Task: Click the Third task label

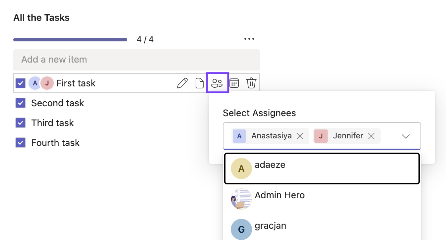Action: tap(52, 123)
